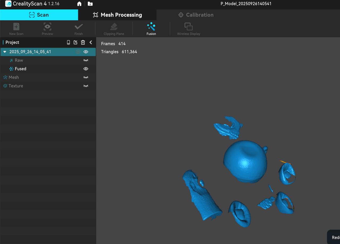
Task: Delete project using the trash icon
Action: (83, 42)
